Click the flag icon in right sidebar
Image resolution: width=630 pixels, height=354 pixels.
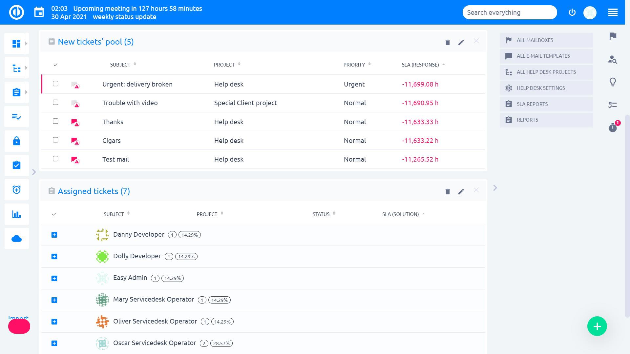pos(612,36)
